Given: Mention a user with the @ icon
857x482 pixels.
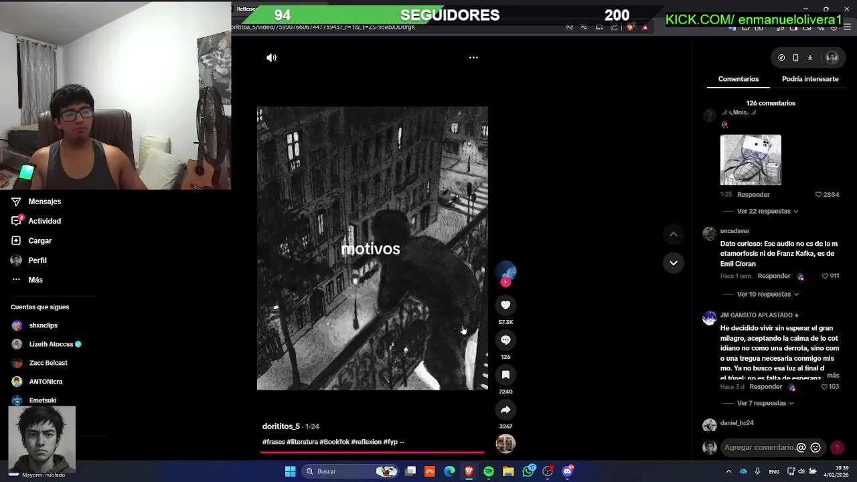Looking at the screenshot, I should point(801,447).
